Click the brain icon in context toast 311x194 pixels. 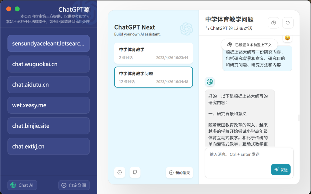[x=230, y=45]
